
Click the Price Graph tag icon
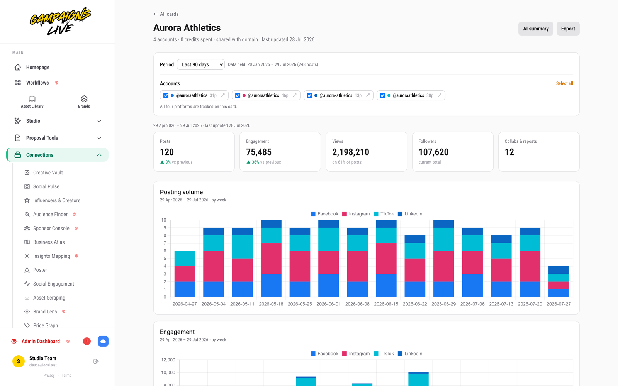pos(27,325)
